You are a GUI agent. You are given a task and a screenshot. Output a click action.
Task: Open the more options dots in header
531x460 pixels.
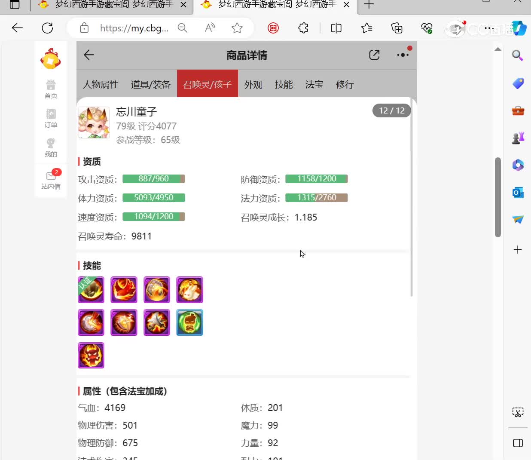pyautogui.click(x=403, y=55)
